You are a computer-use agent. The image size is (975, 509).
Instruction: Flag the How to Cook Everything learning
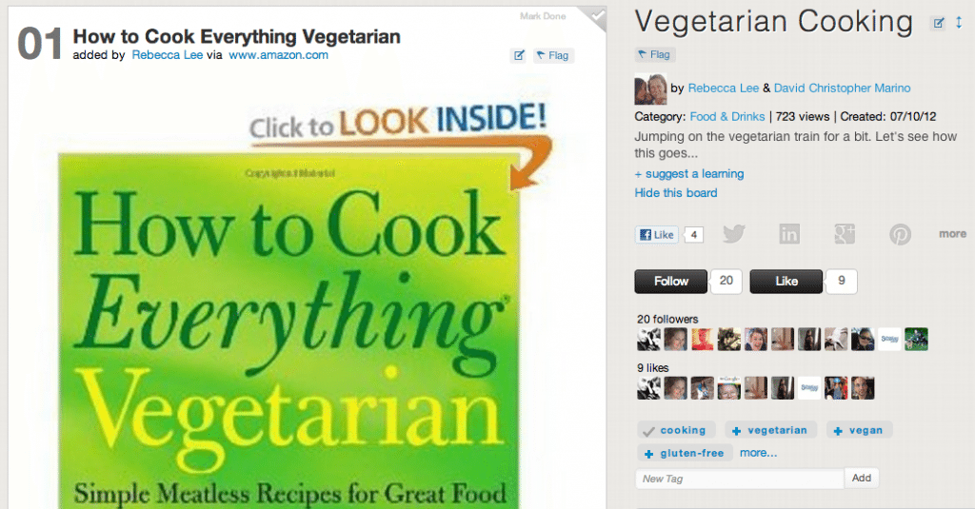coord(553,55)
